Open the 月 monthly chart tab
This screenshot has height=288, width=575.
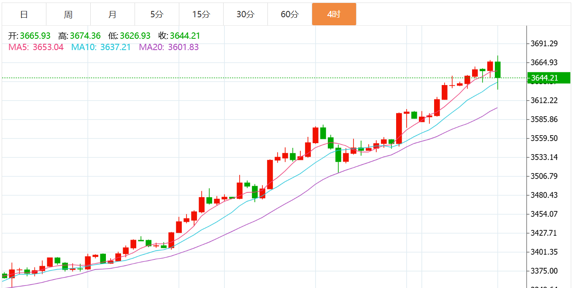point(113,14)
